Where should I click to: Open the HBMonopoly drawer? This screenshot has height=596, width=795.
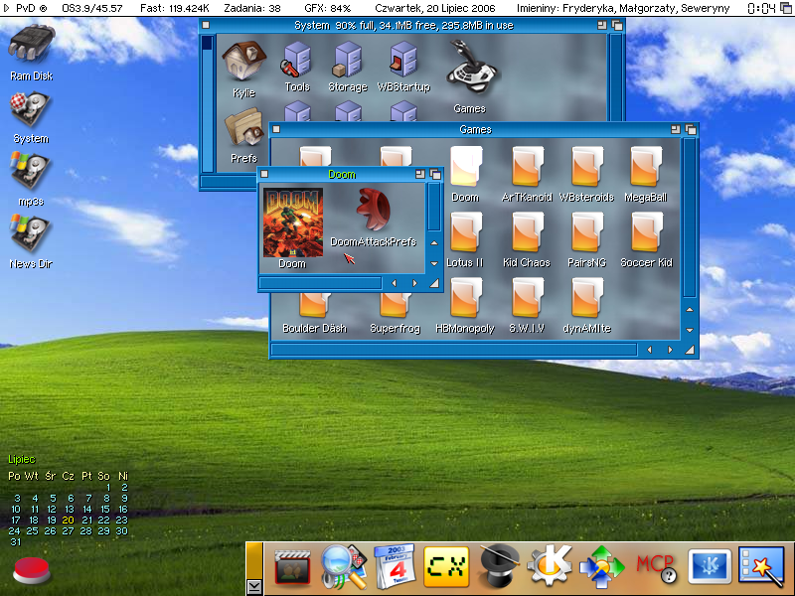(466, 299)
